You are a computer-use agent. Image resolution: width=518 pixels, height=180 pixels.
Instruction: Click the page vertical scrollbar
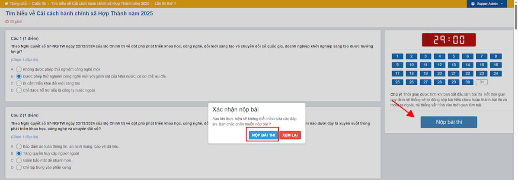(x=515, y=86)
